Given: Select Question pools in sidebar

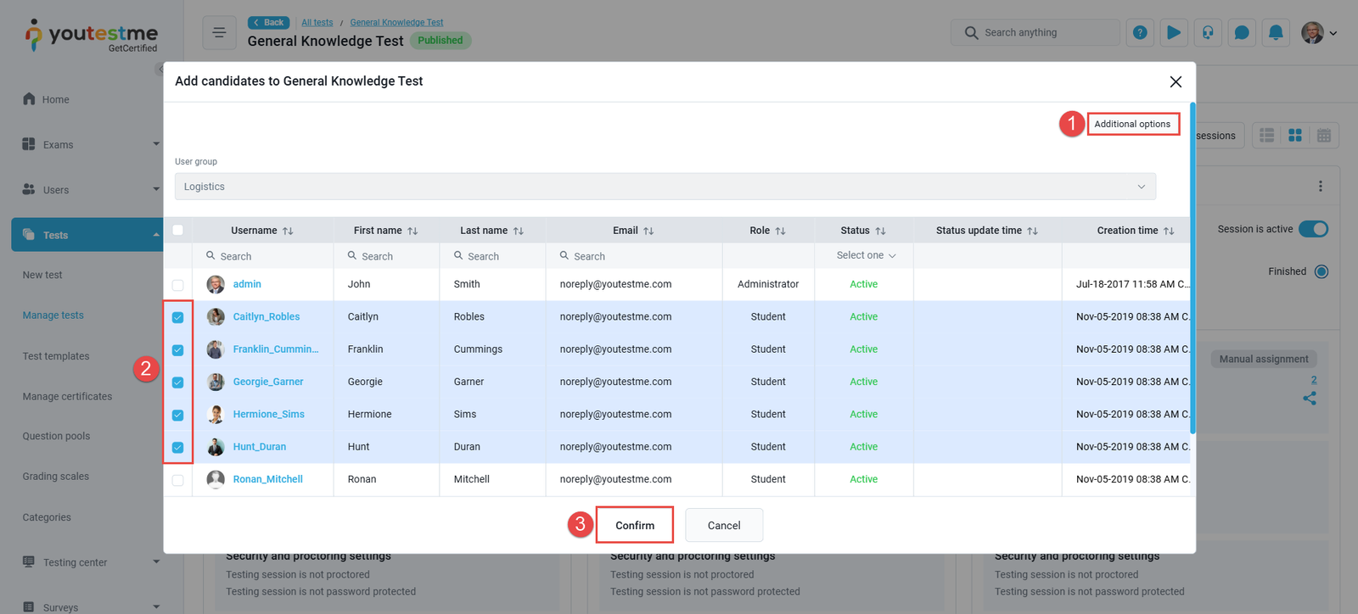Looking at the screenshot, I should coord(56,436).
